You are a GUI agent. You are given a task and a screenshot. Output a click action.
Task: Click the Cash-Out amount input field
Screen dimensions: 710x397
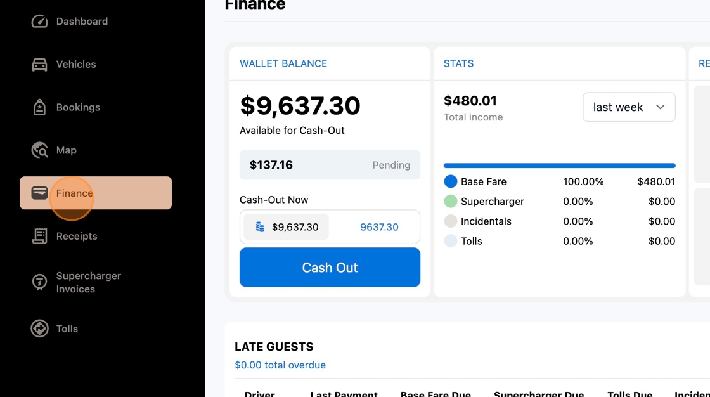click(x=379, y=227)
